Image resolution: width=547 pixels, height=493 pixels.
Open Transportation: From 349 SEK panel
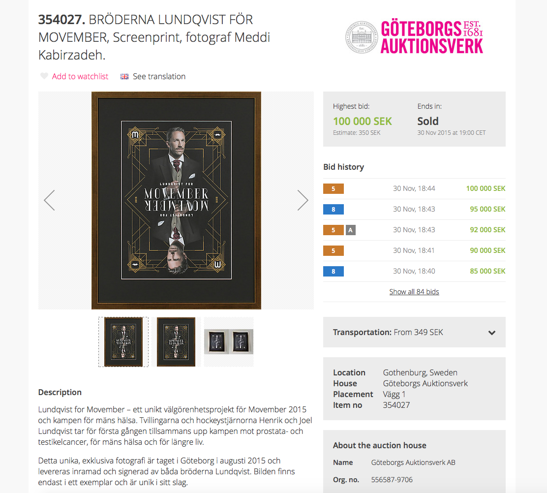414,332
